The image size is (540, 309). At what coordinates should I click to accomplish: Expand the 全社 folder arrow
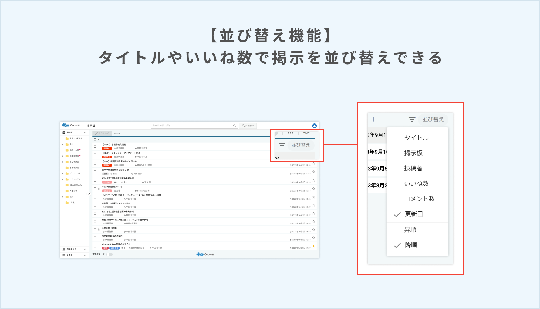63,145
